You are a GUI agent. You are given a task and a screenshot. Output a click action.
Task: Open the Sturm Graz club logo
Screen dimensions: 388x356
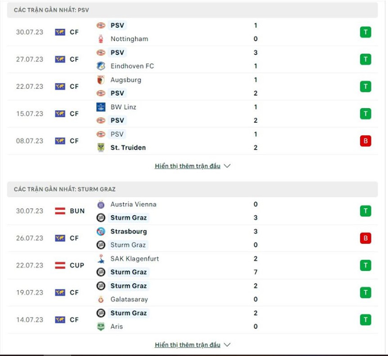pos(102,218)
